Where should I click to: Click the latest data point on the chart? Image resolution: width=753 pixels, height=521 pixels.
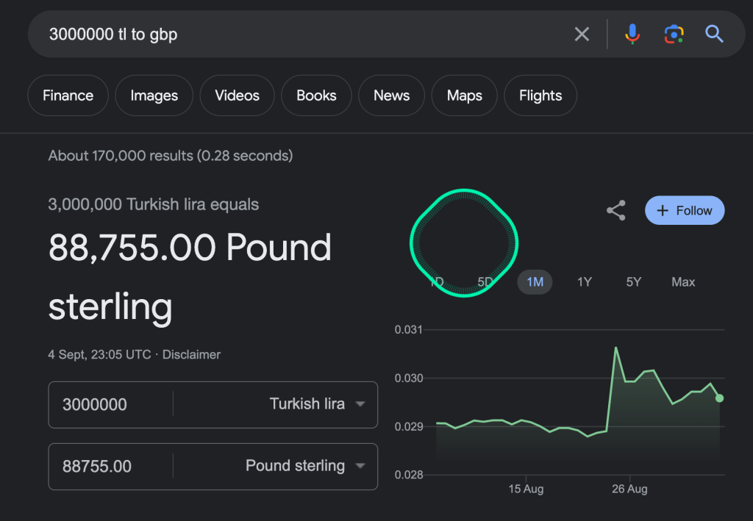click(x=719, y=398)
